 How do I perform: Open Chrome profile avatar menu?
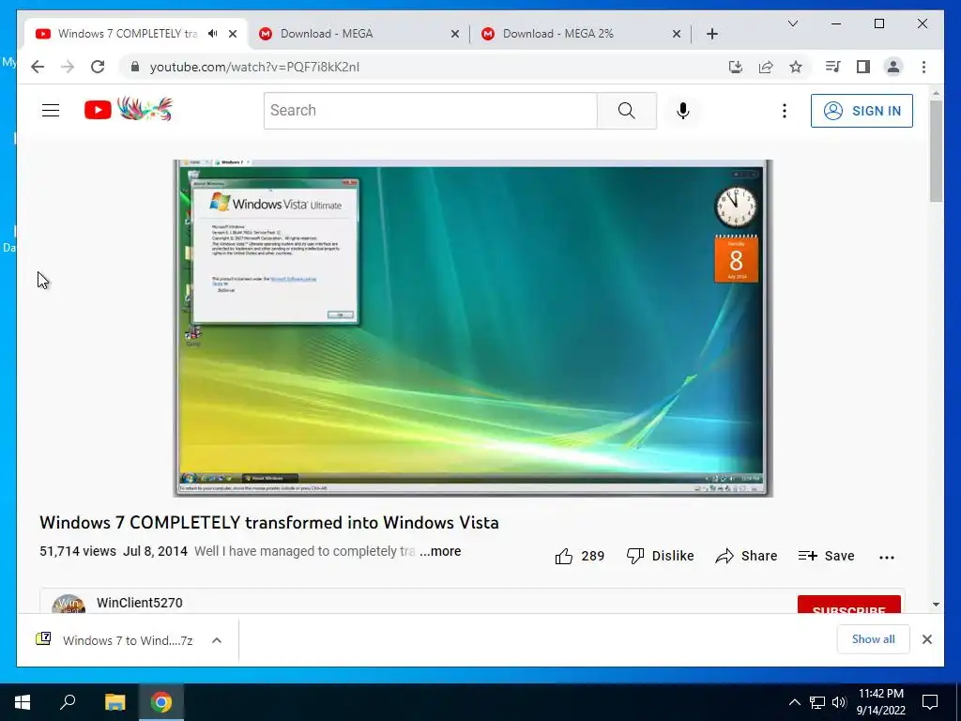point(893,67)
